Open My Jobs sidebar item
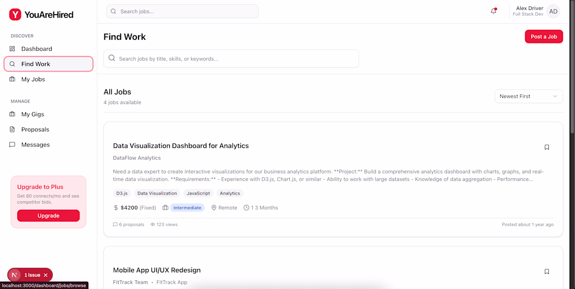Image resolution: width=575 pixels, height=289 pixels. coord(33,79)
